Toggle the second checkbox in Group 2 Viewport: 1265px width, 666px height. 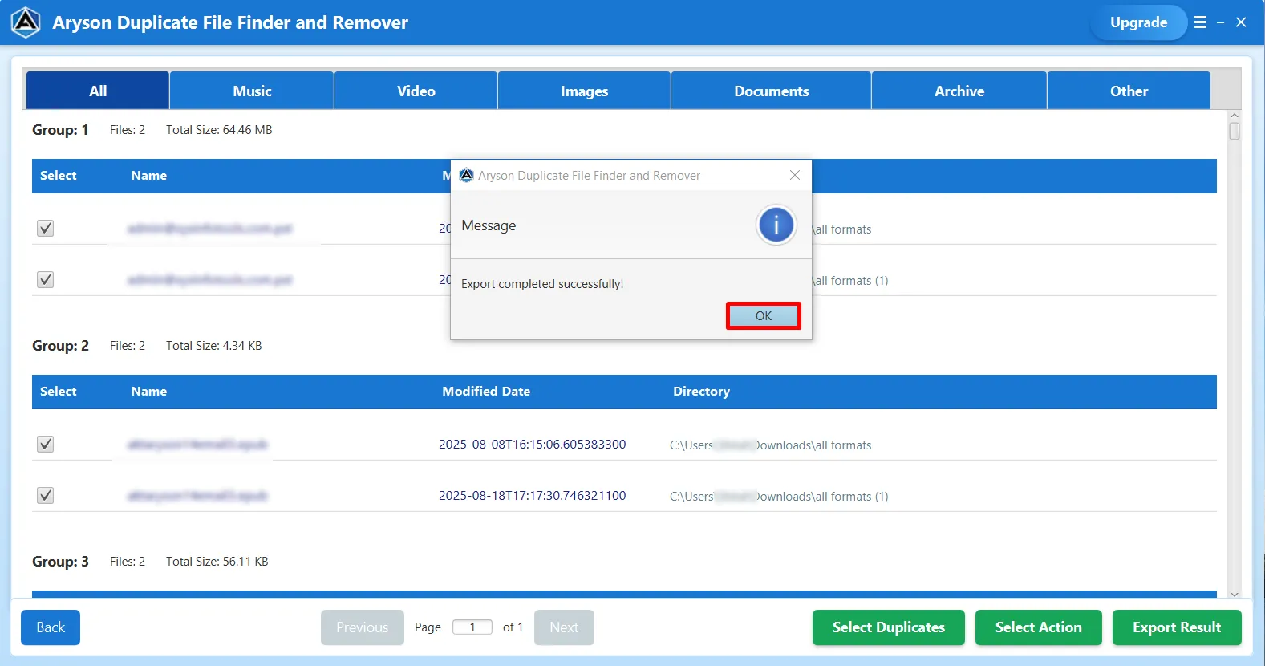coord(46,496)
